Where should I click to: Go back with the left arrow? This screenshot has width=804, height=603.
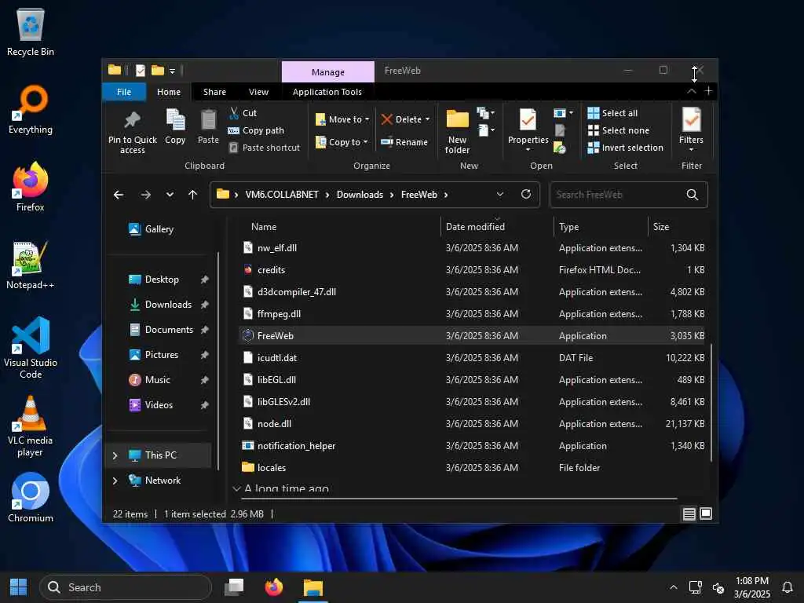(x=119, y=195)
